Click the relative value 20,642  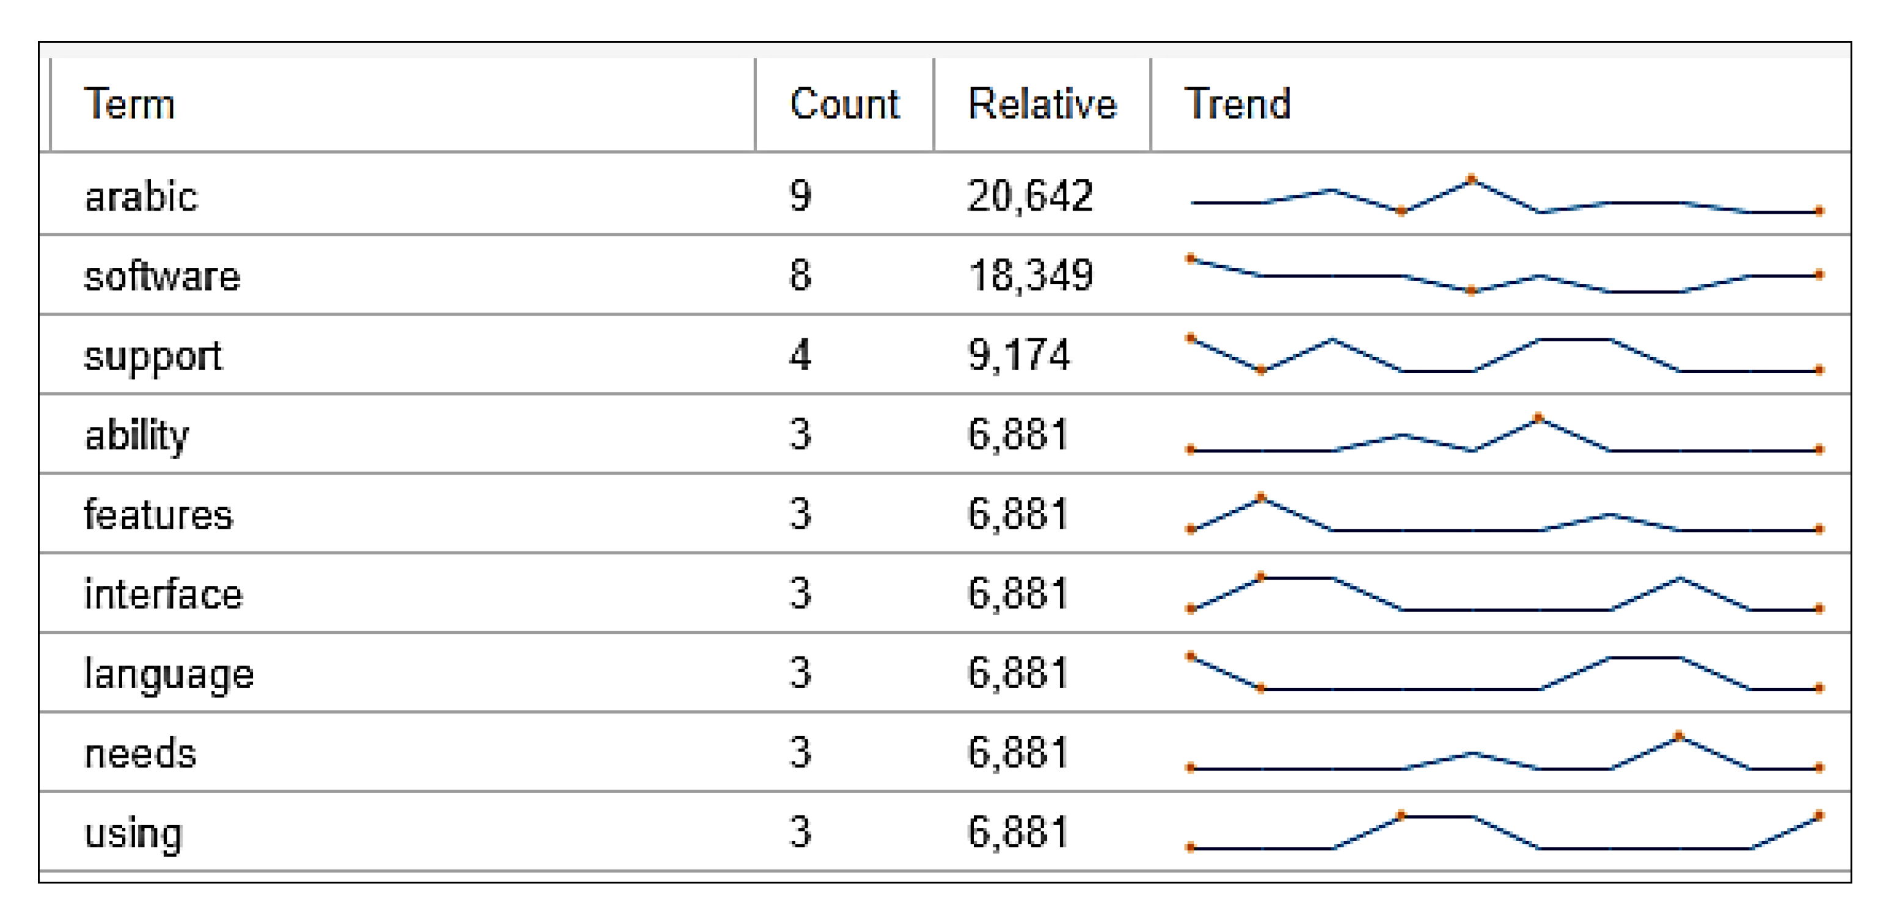1029,197
